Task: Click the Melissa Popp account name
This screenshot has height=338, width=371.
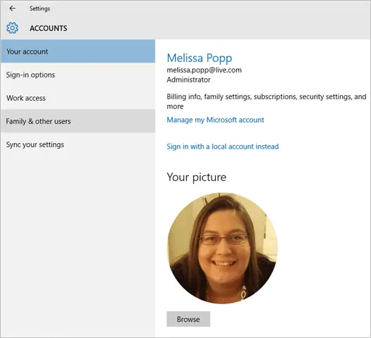Action: [x=200, y=58]
